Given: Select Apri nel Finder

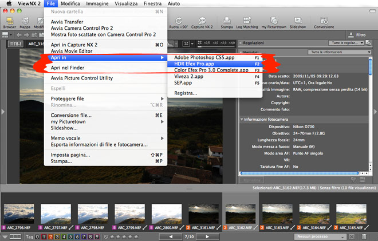Looking at the screenshot, I should pos(105,68).
